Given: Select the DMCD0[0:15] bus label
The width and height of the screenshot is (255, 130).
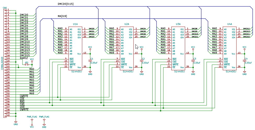Looking at the screenshot, I should [x=66, y=4].
